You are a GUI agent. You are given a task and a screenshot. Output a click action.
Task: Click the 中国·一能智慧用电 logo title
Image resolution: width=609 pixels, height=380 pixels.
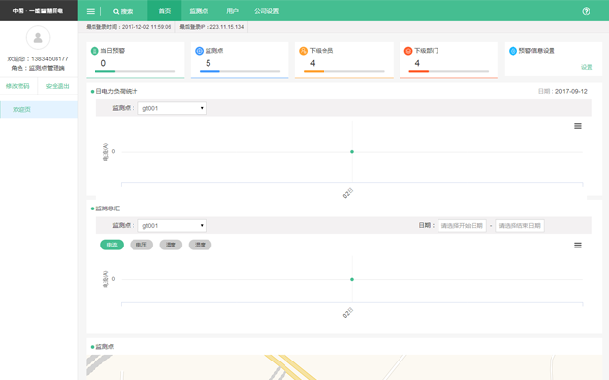(38, 11)
